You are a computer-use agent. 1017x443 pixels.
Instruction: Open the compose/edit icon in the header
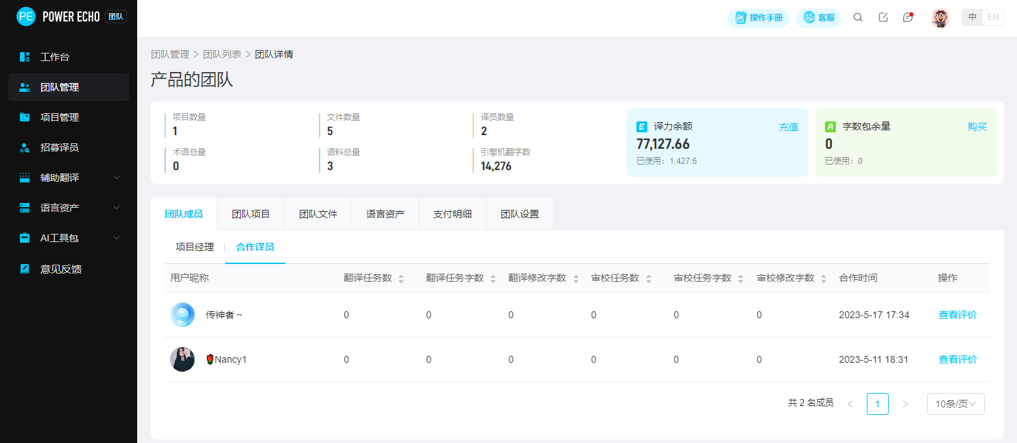883,17
